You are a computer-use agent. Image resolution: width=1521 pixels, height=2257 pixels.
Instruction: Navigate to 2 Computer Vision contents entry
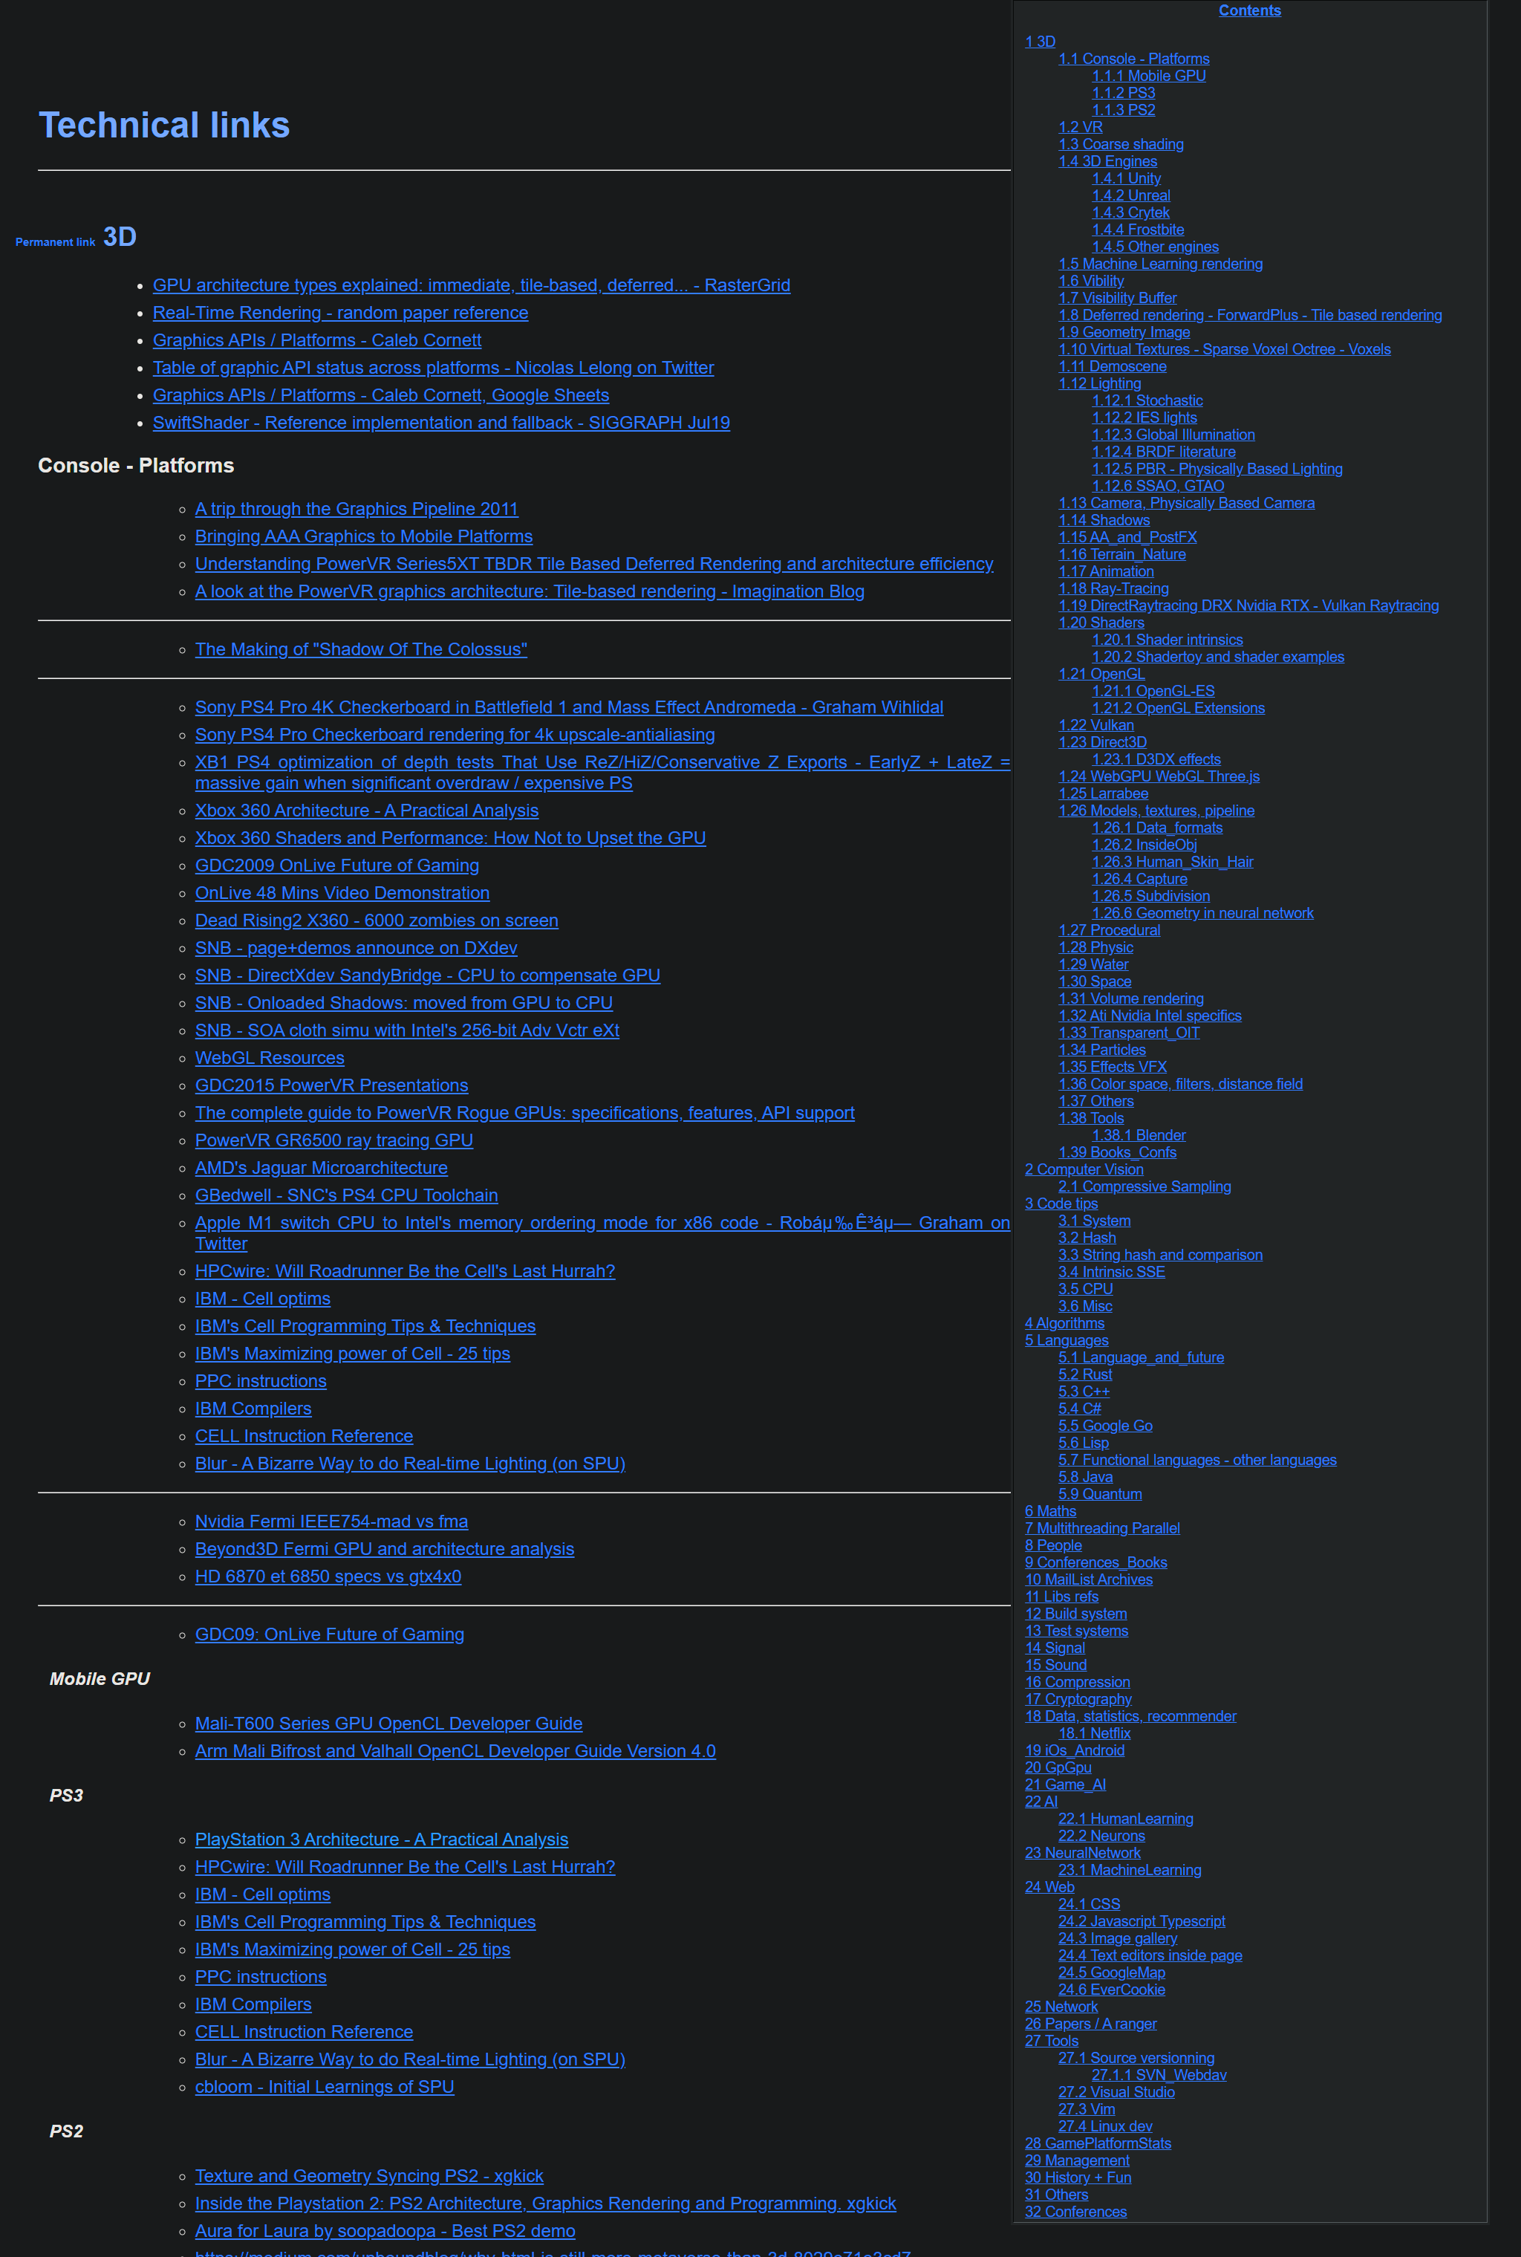(1083, 1169)
